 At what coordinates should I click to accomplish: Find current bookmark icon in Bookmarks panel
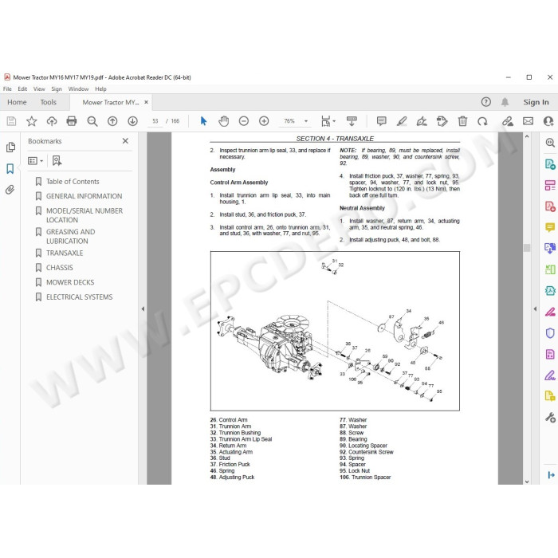tap(57, 161)
